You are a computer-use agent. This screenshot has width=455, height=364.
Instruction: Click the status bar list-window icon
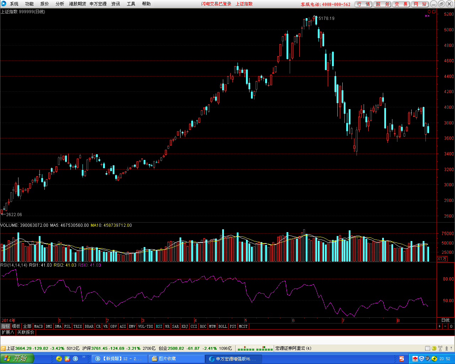pyautogui.click(x=428, y=348)
